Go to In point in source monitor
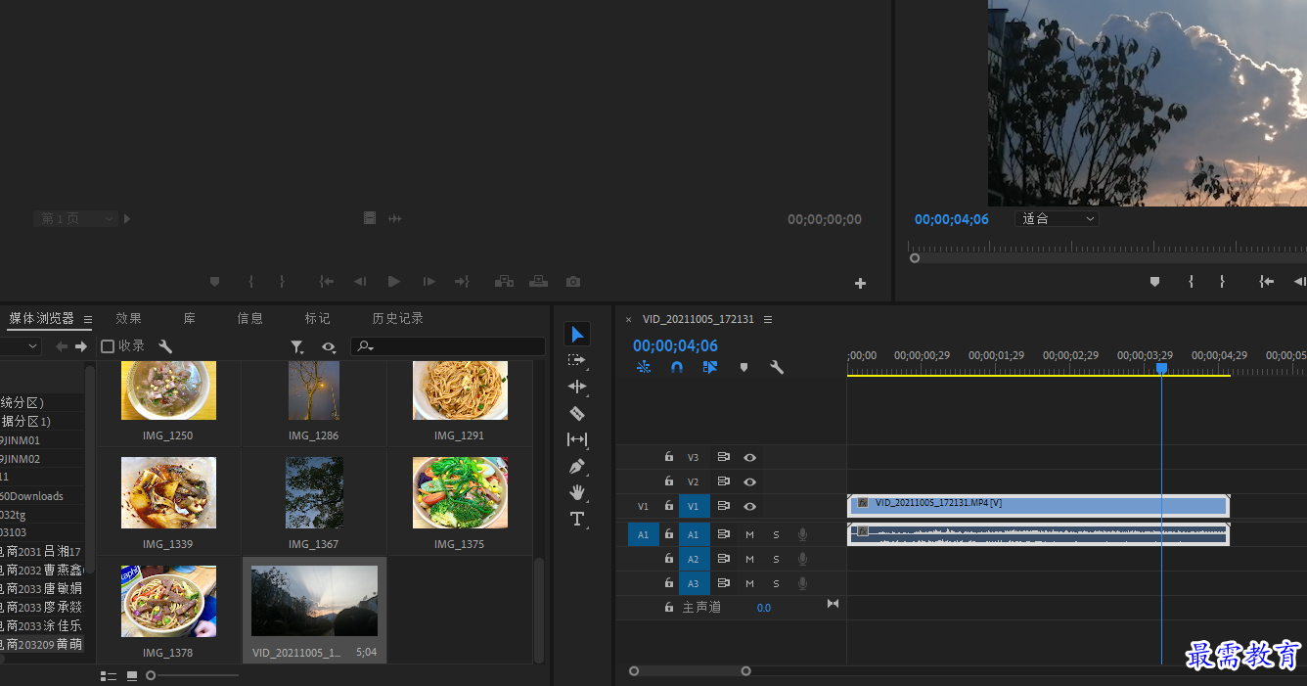 coord(327,282)
